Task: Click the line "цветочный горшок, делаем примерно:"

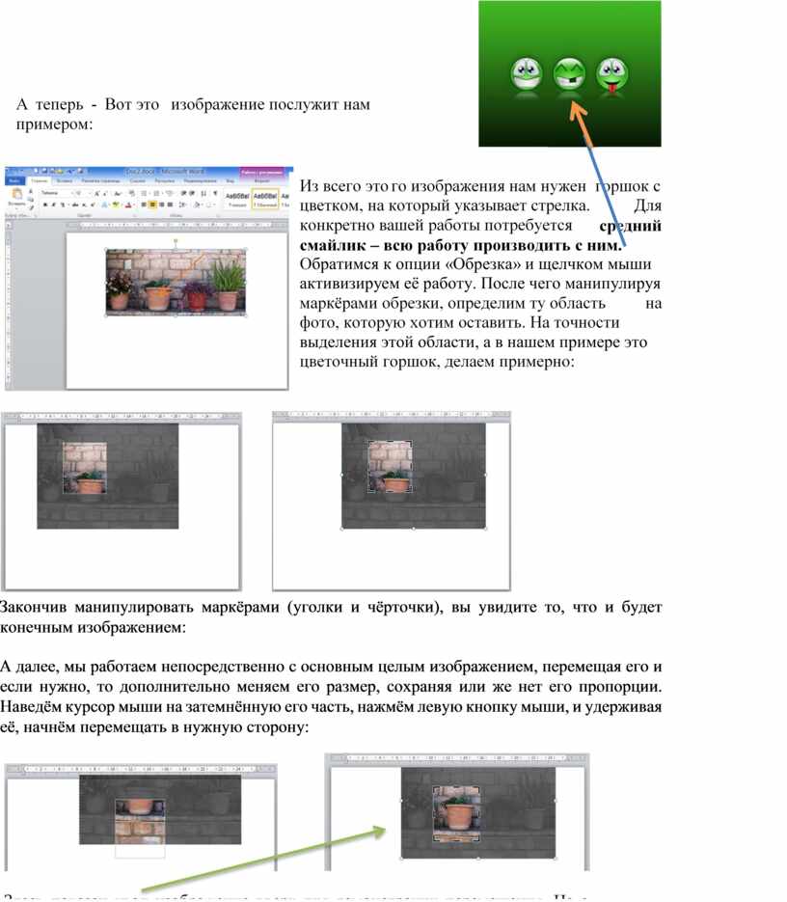Action: coord(437,362)
